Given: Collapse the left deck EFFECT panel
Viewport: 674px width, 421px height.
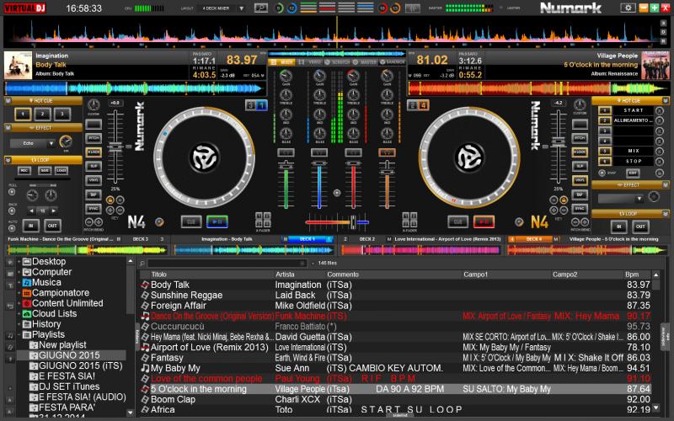Looking at the screenshot, I should click(8, 128).
